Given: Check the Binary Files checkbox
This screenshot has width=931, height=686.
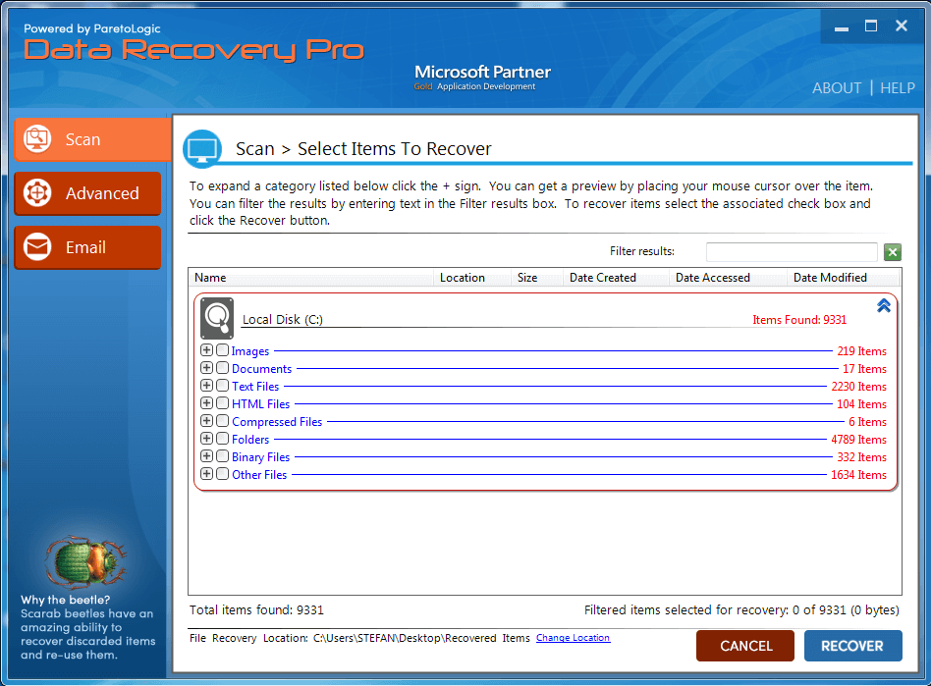Looking at the screenshot, I should 223,456.
